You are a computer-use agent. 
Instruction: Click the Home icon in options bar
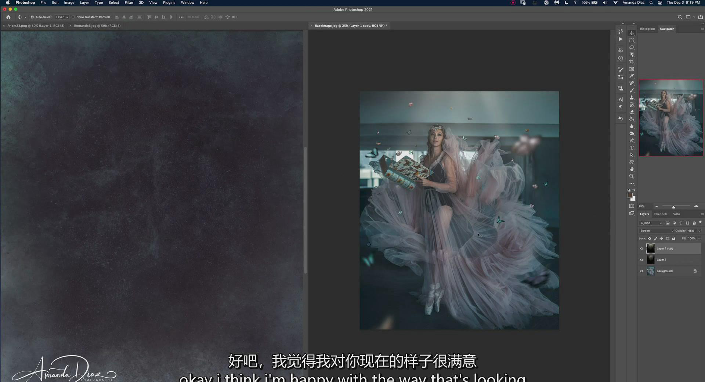point(8,17)
